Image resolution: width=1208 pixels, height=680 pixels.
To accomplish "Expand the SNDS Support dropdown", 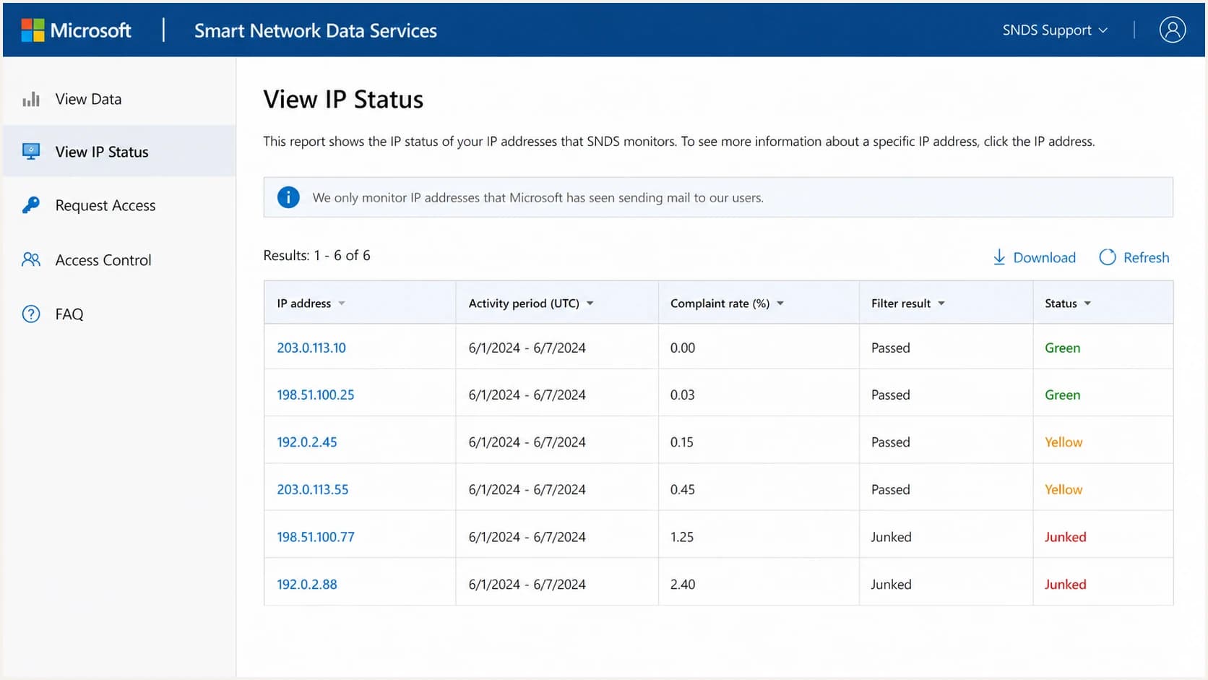I will click(x=1055, y=30).
